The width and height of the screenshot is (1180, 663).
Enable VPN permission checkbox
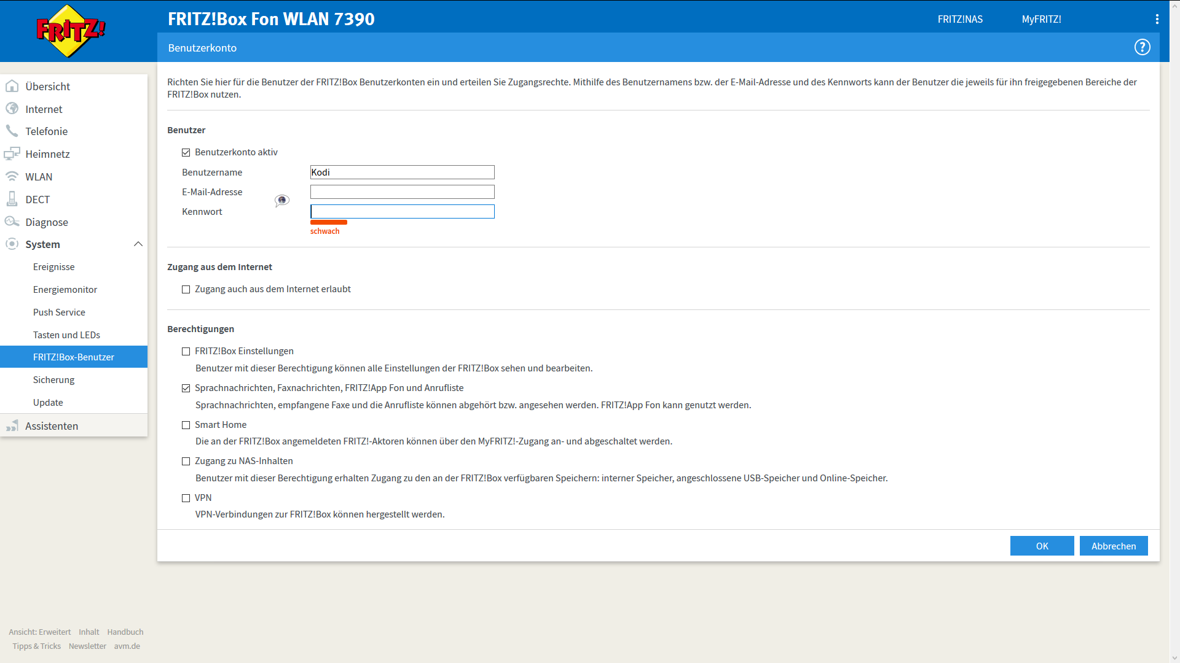pyautogui.click(x=186, y=498)
